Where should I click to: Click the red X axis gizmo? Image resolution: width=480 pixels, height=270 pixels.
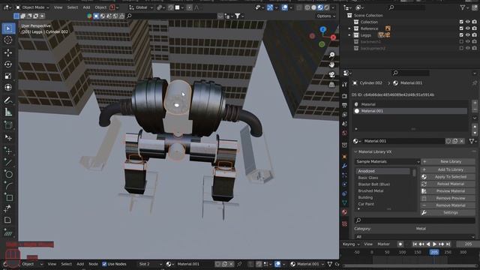333,37
